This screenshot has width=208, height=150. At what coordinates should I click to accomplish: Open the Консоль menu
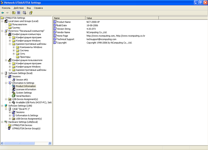click(6, 8)
